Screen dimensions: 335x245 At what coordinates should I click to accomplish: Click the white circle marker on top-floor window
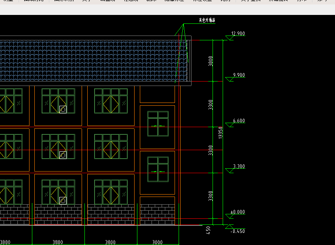click(63, 109)
